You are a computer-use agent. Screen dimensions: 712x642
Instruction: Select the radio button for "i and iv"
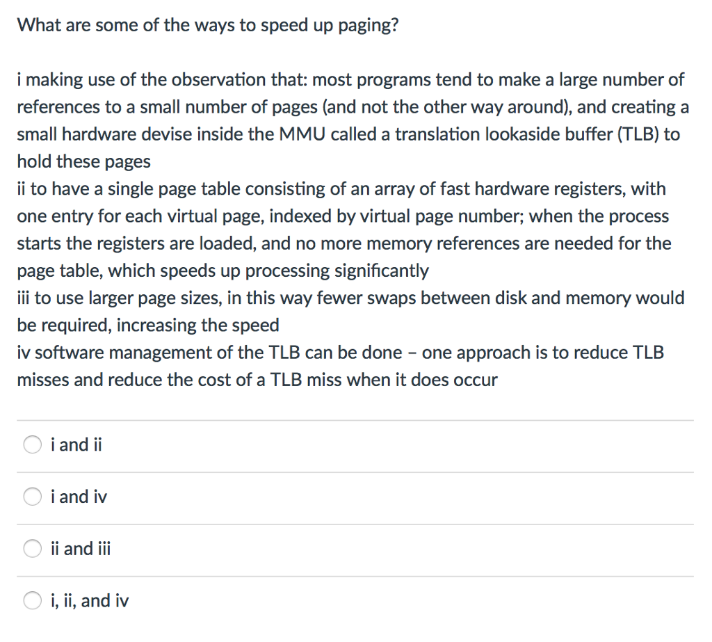[x=32, y=497]
